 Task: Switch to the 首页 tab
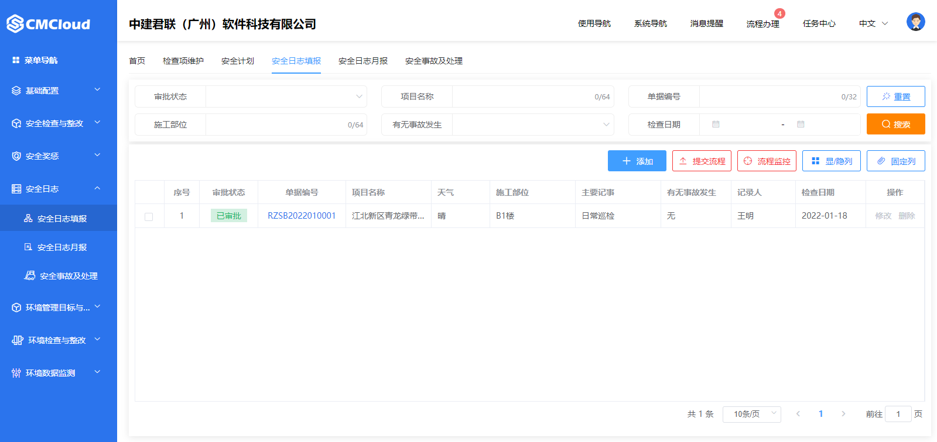137,61
